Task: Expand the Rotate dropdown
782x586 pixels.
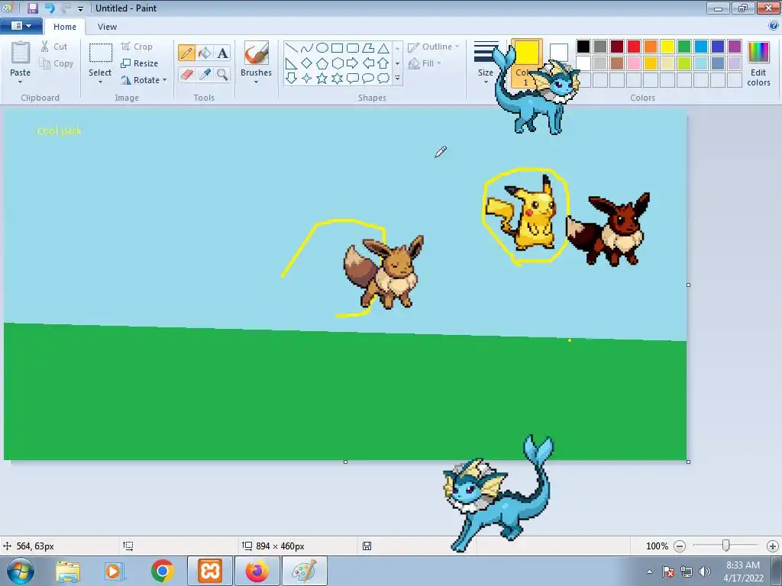Action: [165, 79]
